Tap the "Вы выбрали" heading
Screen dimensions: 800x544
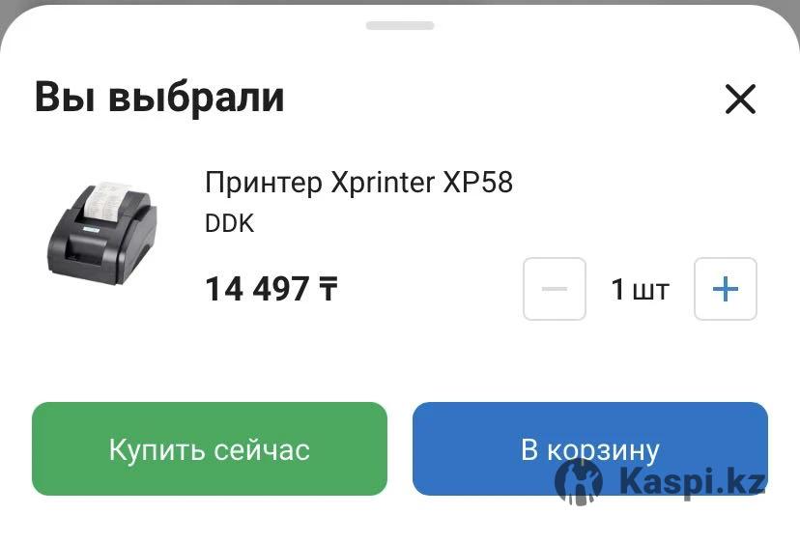[159, 97]
